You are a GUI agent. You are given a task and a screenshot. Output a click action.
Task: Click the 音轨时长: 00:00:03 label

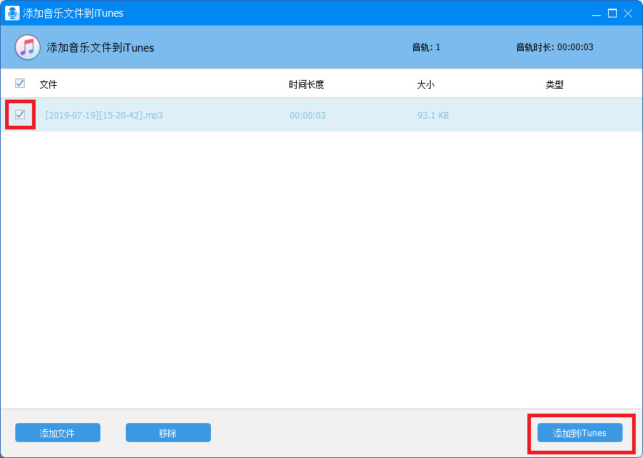[x=554, y=47]
